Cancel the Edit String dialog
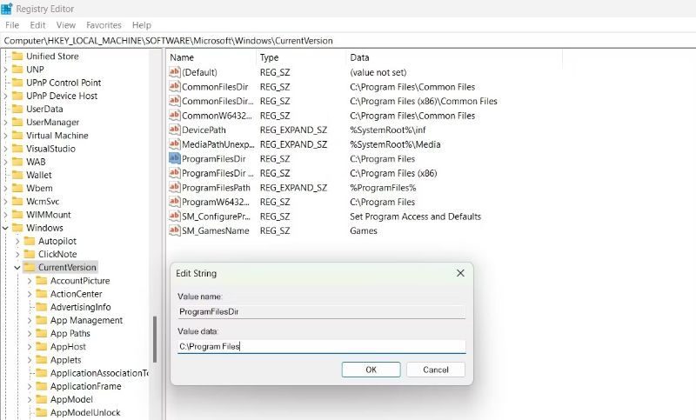This screenshot has height=420, width=696. click(x=435, y=370)
